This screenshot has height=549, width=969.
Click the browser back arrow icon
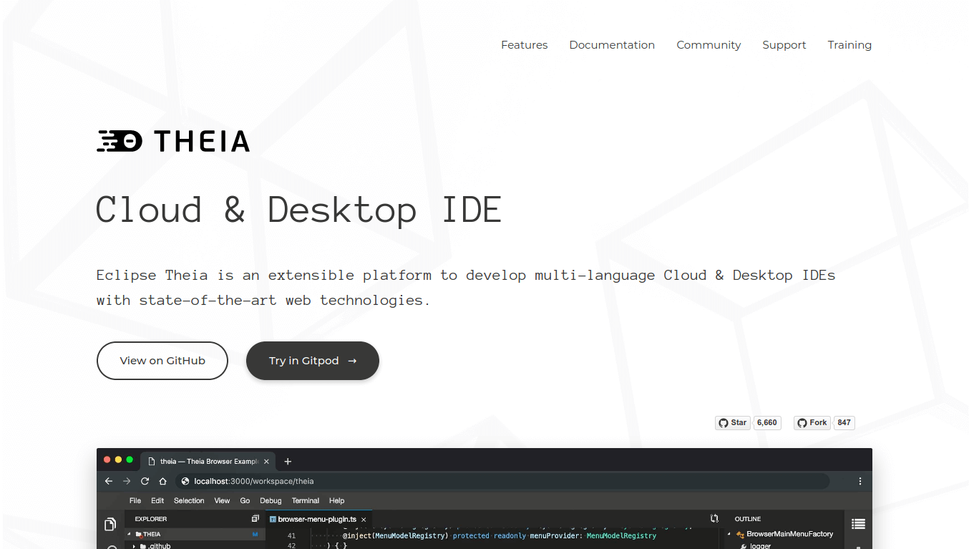point(108,481)
